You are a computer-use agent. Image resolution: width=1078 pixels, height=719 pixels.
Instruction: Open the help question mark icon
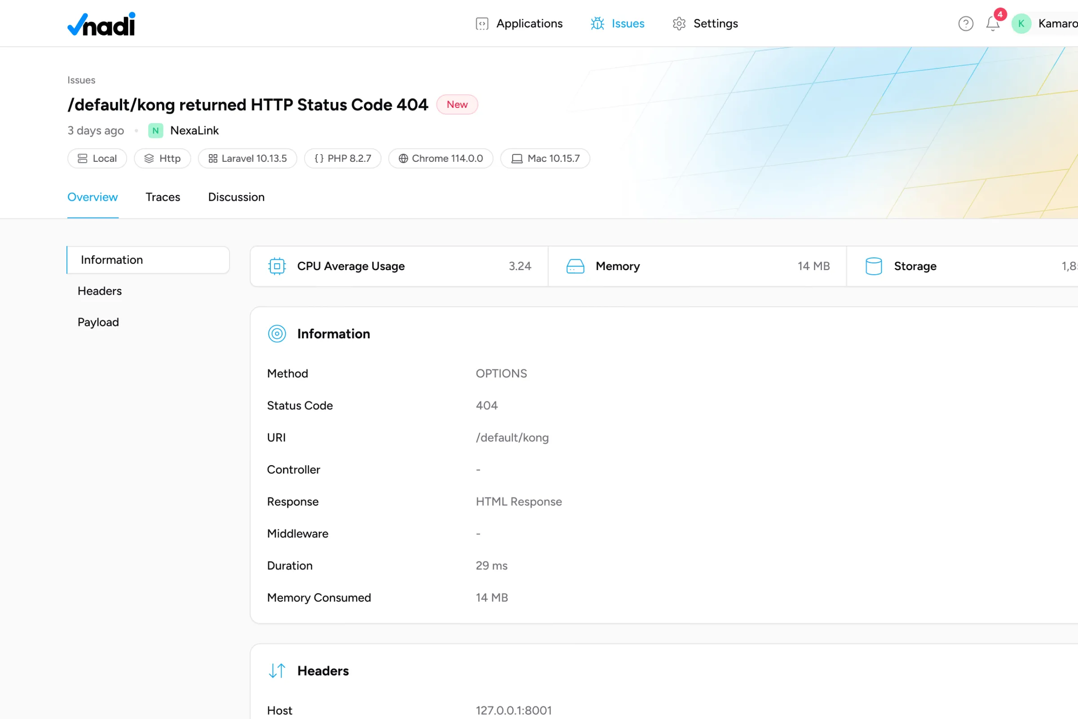[x=965, y=24]
